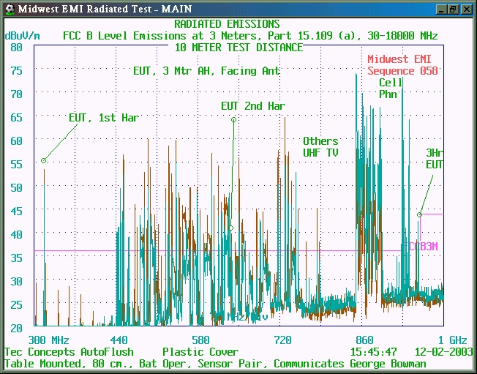The height and width of the screenshot is (374, 477).
Task: Click the dBuV/m axis unit label
Action: (22, 35)
